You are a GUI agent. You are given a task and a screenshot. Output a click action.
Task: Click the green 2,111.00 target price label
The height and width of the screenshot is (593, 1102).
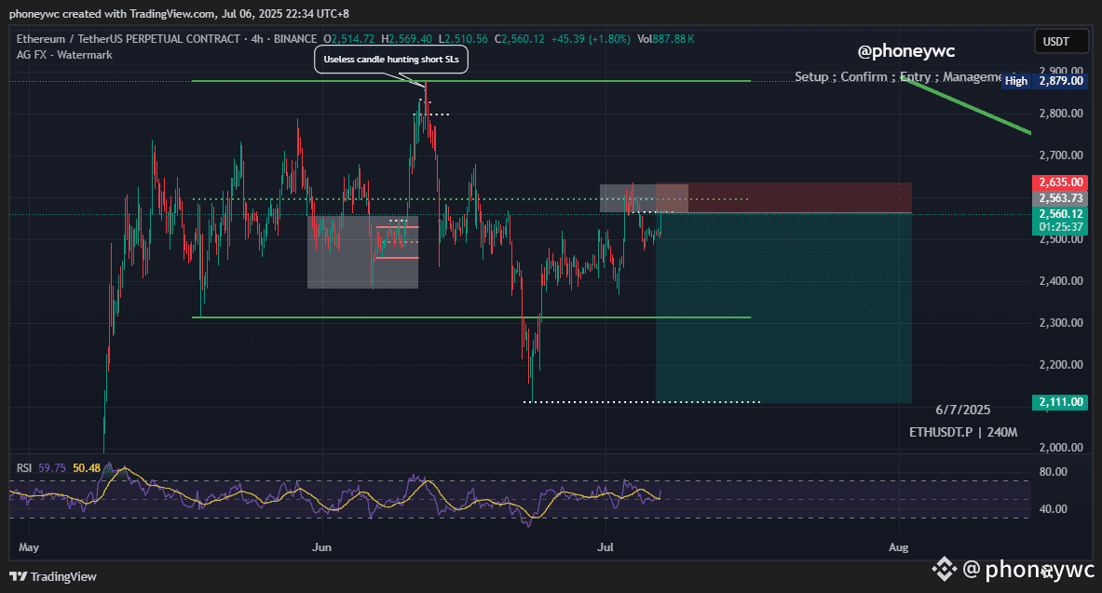point(1060,402)
